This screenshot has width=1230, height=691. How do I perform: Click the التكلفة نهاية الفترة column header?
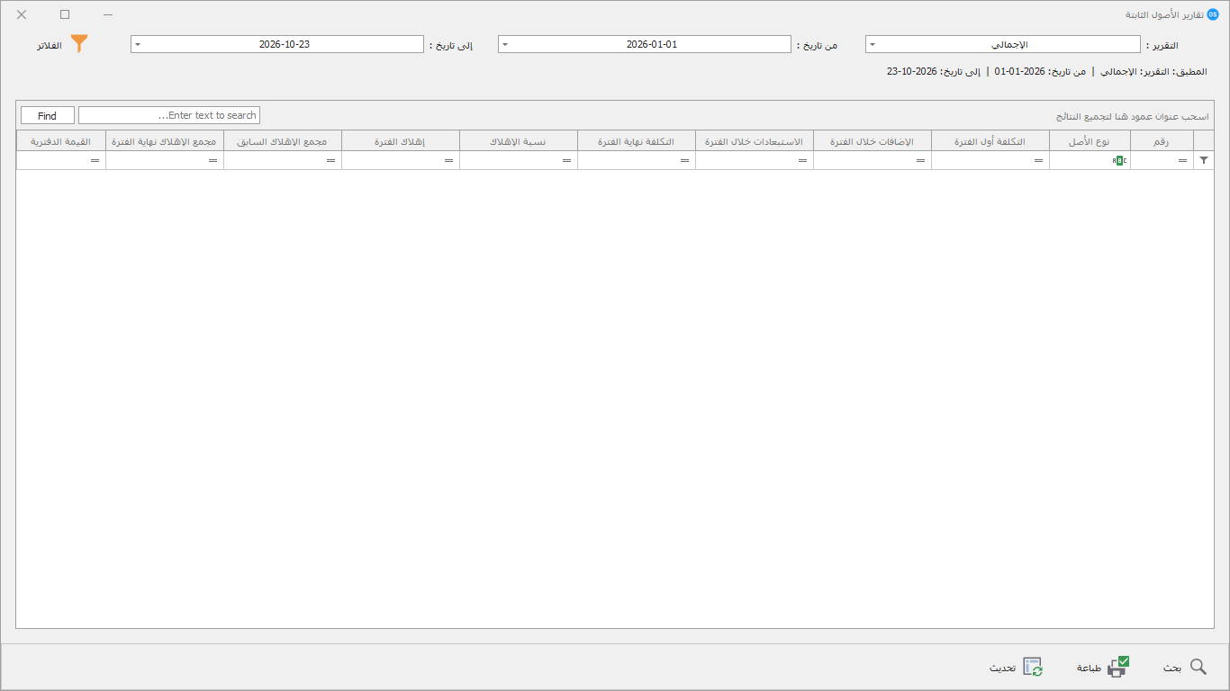coord(637,141)
